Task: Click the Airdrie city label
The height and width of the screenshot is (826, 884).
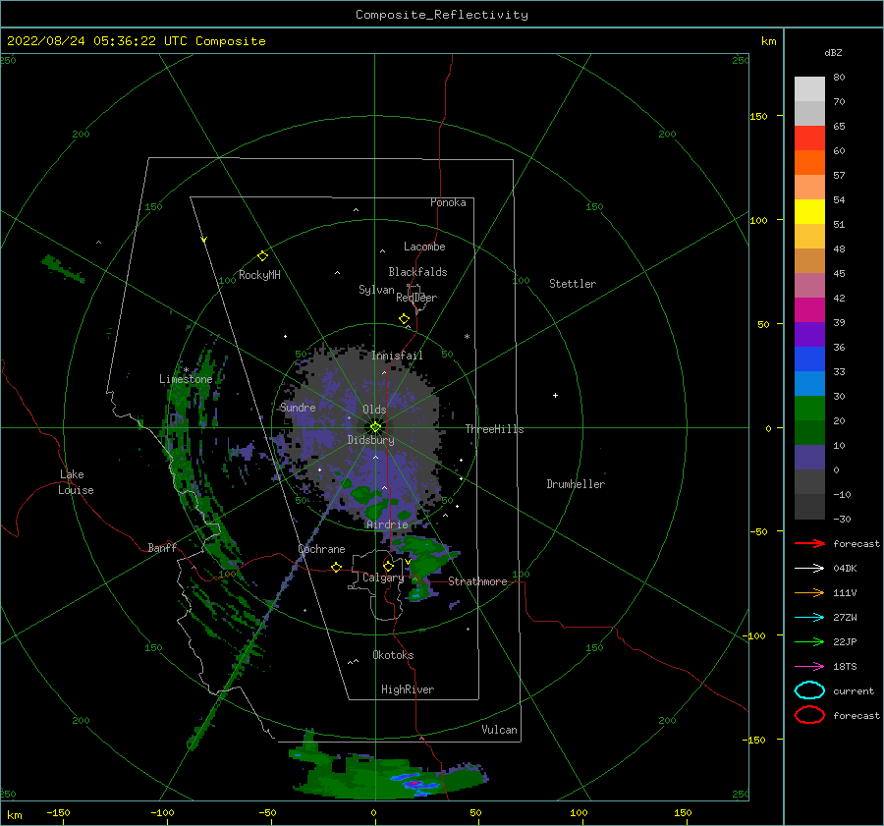Action: click(x=387, y=524)
